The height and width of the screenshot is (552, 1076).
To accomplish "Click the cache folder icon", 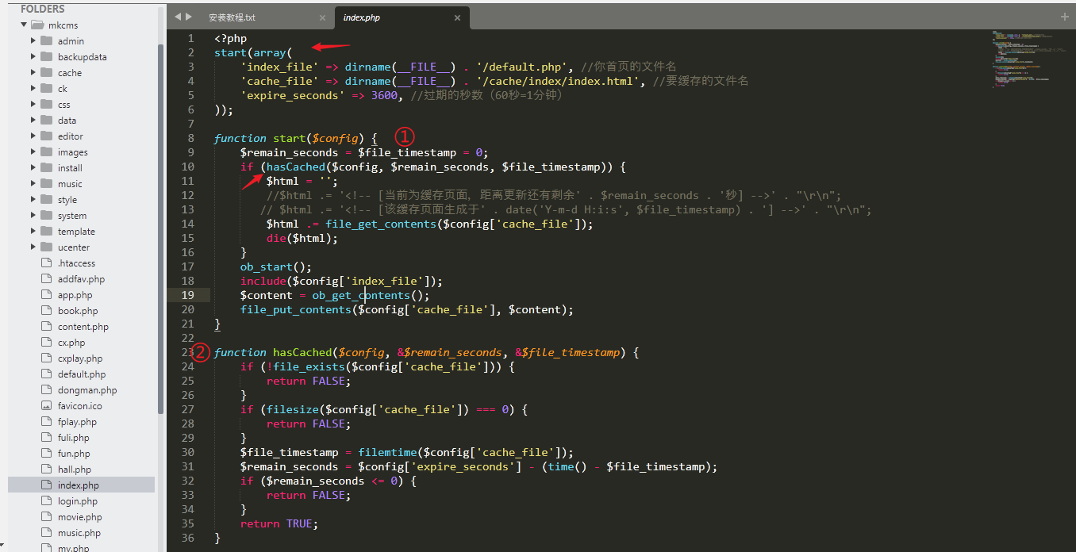I will pos(47,73).
